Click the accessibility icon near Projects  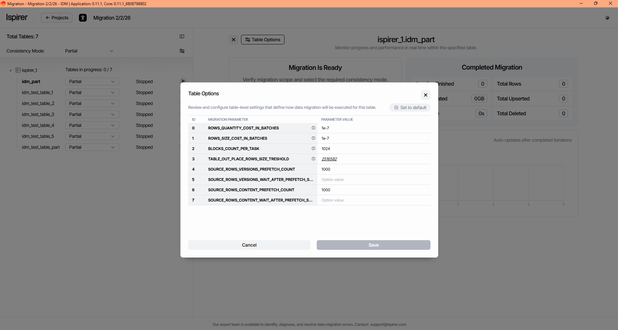click(83, 18)
